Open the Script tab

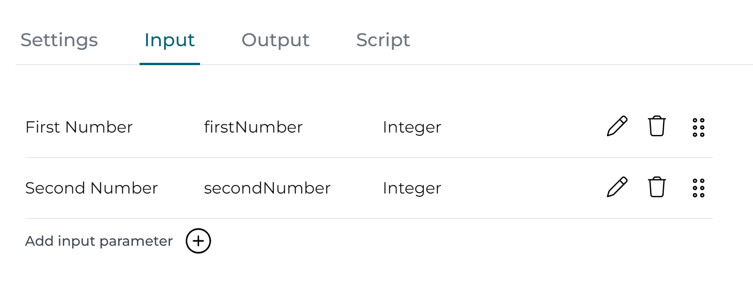[x=383, y=40]
